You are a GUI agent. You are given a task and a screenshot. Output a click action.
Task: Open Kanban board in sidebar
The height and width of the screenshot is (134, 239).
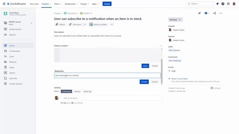pos(18,29)
